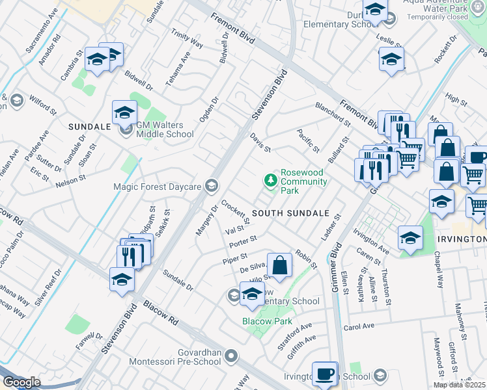Screen dimensions: 487x390
Task: Select the front restaurant marker near Grimmer Blvd
Action: pos(376,172)
